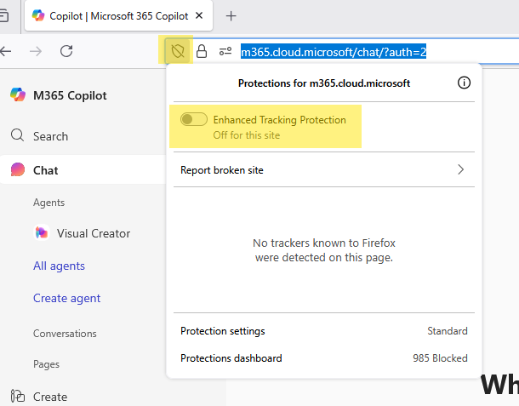Screen dimensions: 519x406
Task: Click the Search magnifier icon in sidebar
Action: pos(17,135)
